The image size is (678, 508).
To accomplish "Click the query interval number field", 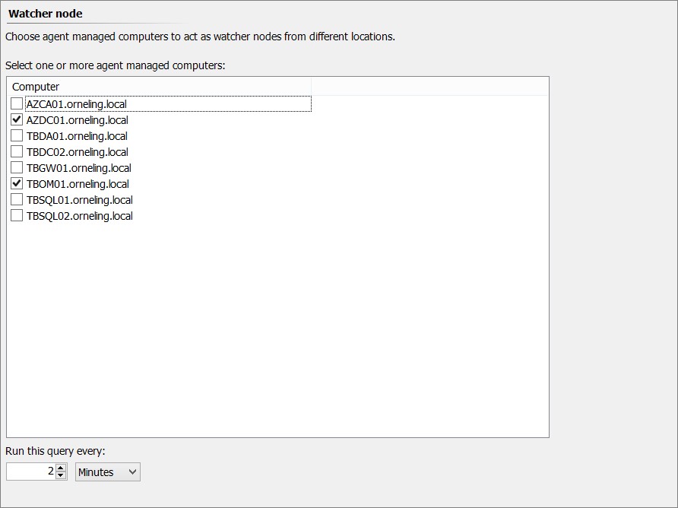I will click(x=30, y=471).
